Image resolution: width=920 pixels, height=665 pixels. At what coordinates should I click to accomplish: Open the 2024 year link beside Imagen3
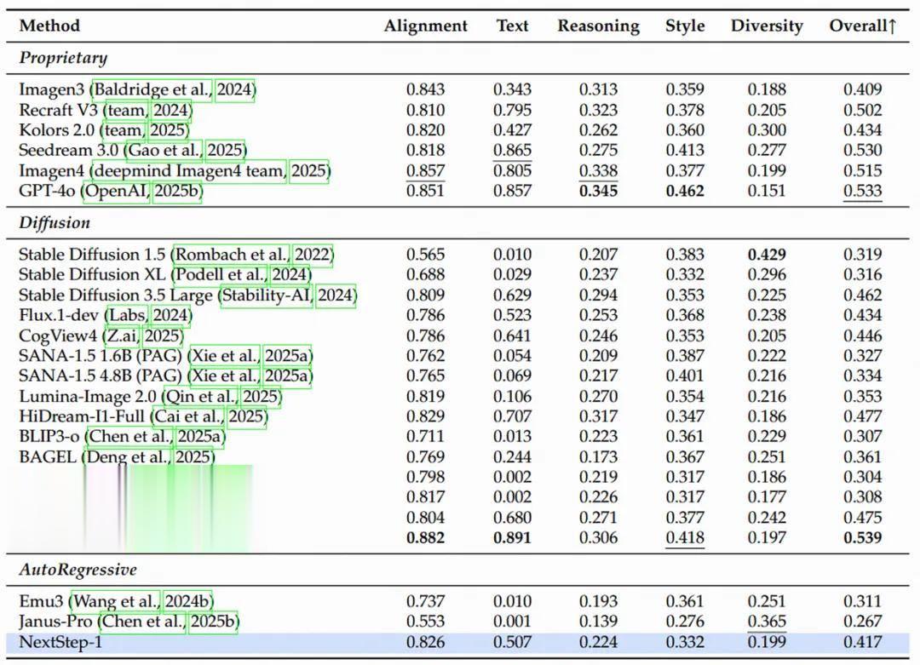click(x=235, y=89)
